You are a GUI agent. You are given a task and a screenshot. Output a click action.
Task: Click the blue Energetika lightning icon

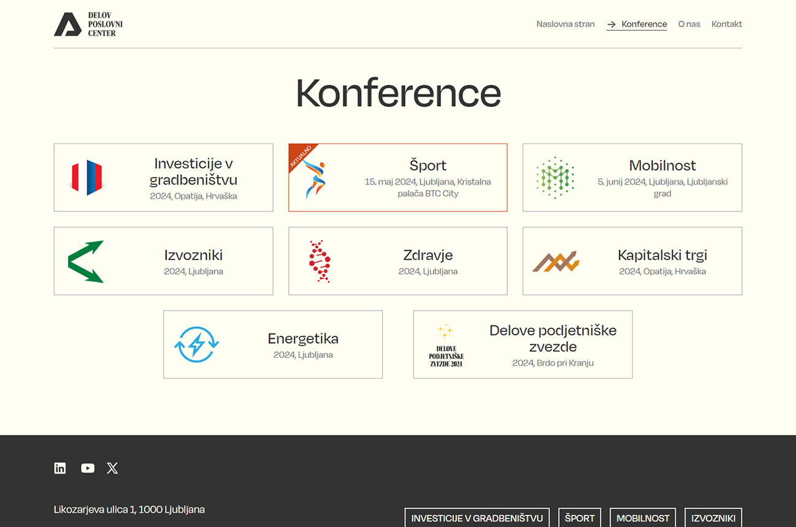coord(196,344)
